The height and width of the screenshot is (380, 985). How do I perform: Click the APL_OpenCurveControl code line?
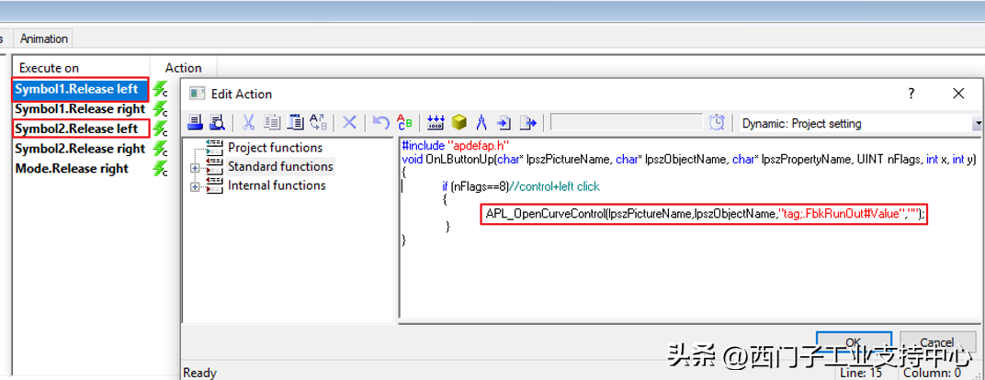click(x=704, y=213)
